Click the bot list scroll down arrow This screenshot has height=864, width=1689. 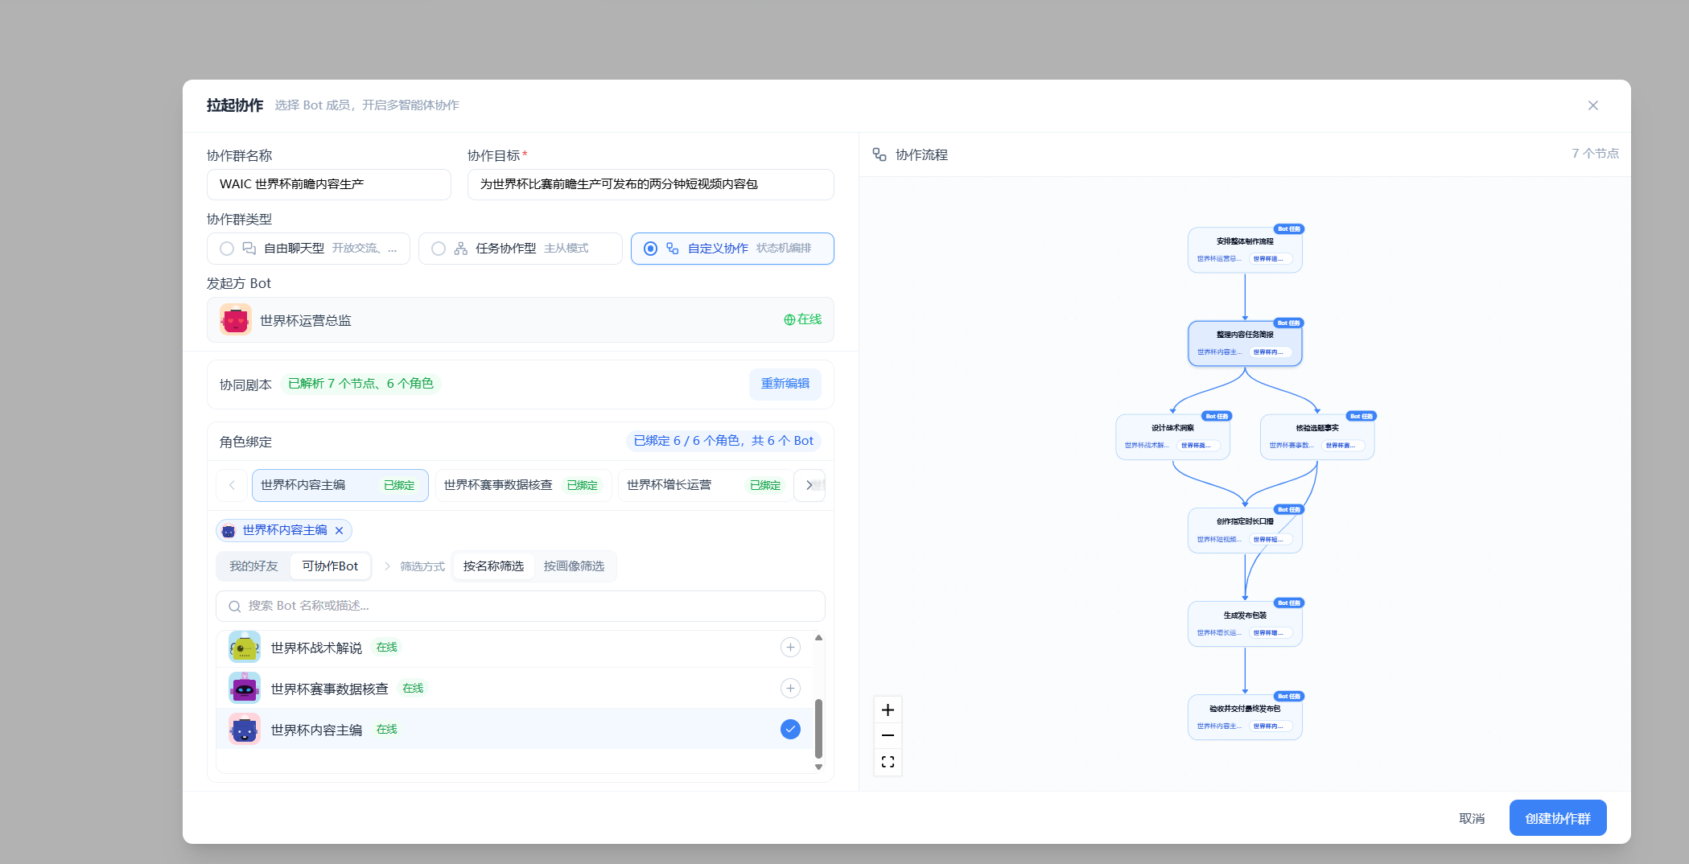(818, 767)
